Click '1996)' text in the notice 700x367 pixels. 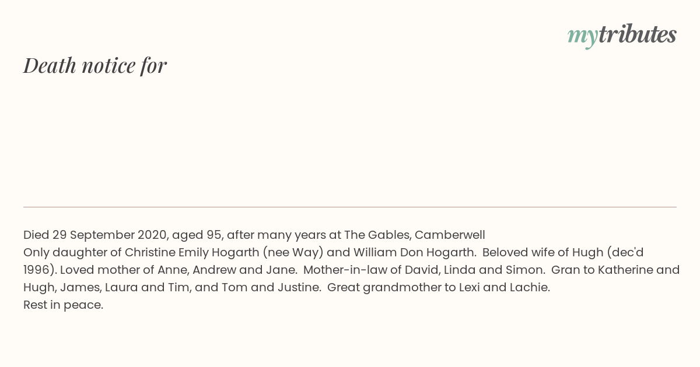click(40, 270)
